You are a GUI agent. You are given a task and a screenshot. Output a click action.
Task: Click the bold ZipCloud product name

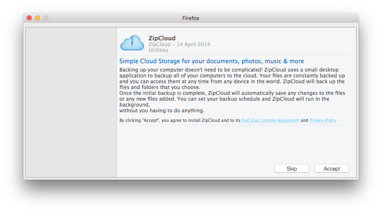pyautogui.click(x=162, y=38)
